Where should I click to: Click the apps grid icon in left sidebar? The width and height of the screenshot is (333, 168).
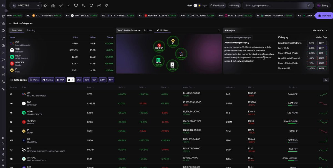coord(3,82)
